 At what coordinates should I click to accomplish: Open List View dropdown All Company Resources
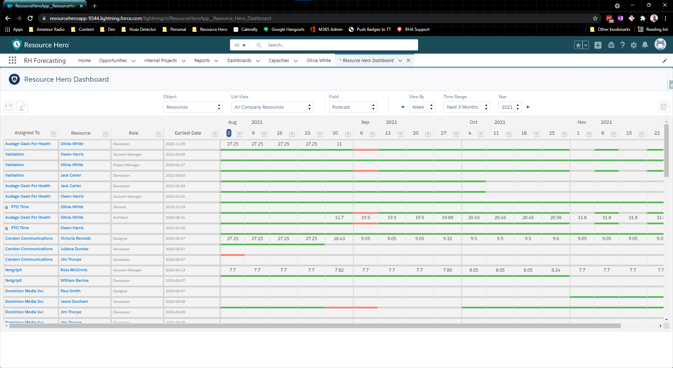272,107
